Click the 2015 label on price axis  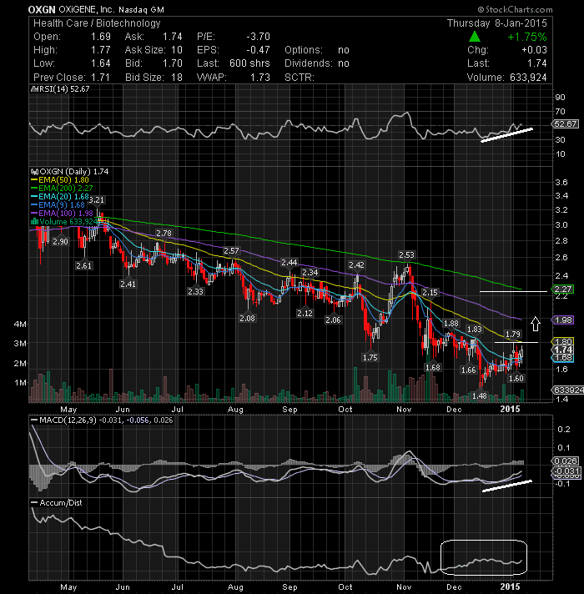tap(510, 409)
